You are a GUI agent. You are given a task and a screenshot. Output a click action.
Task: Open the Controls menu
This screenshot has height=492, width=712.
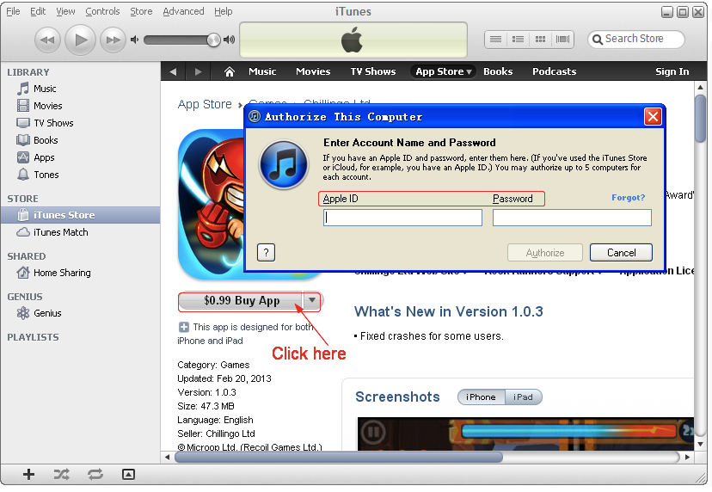(x=102, y=11)
